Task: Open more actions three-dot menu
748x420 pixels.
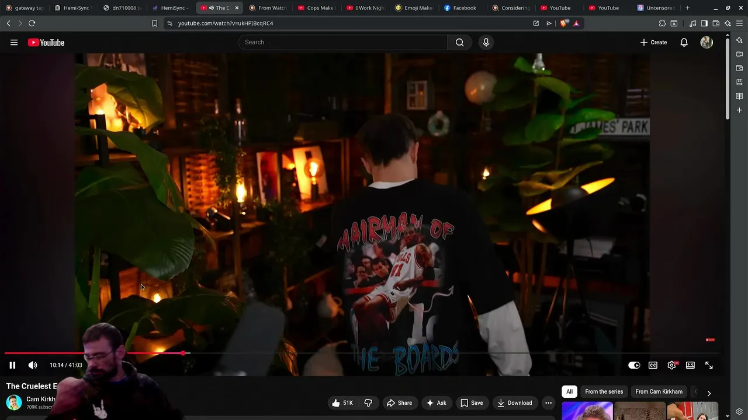Action: [x=548, y=403]
